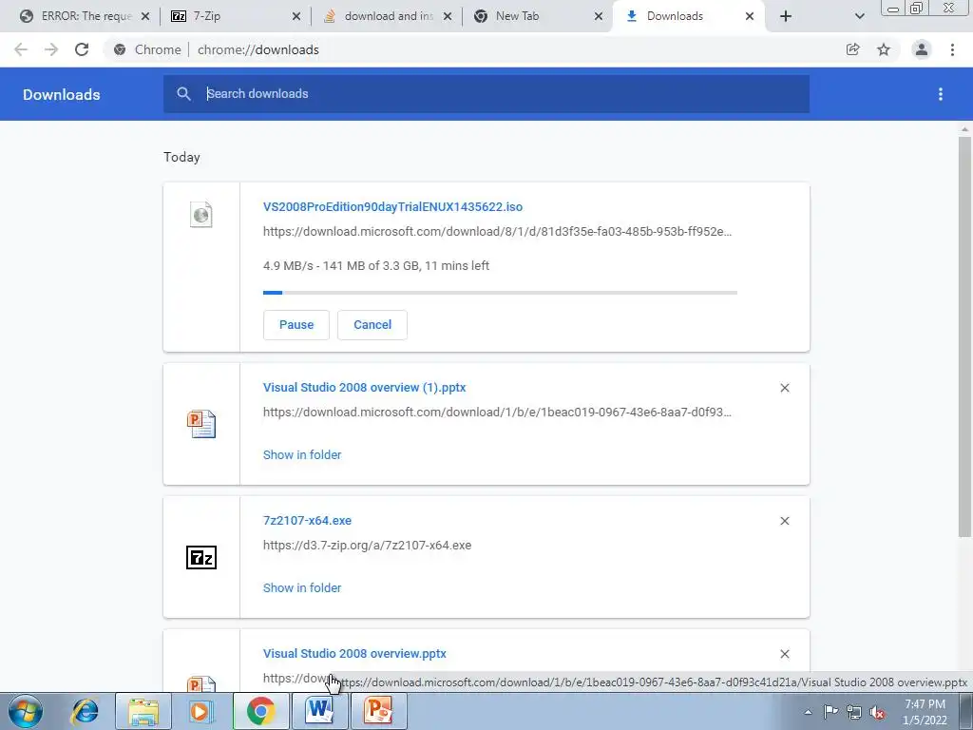The height and width of the screenshot is (730, 973).
Task: Bookmark this tab with star icon
Action: (x=884, y=49)
